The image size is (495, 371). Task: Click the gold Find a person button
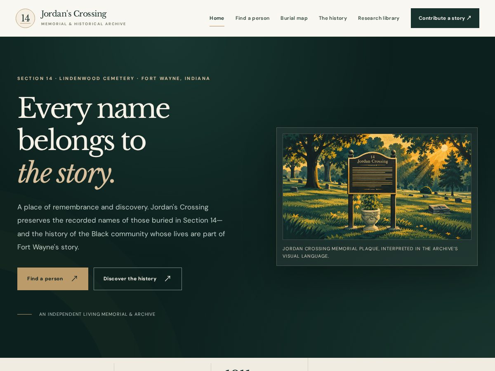tap(53, 279)
